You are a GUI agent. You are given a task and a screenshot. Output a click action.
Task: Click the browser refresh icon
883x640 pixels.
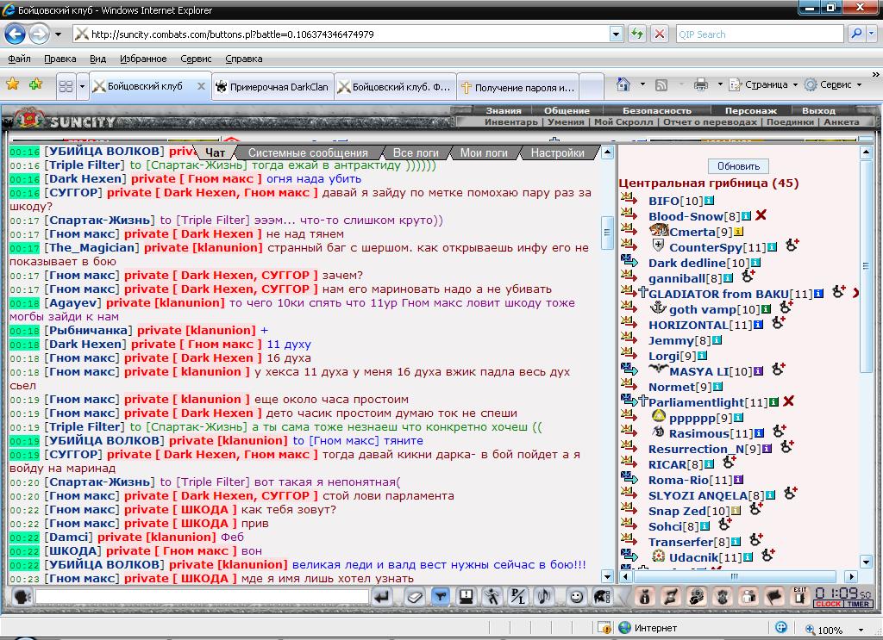point(637,34)
